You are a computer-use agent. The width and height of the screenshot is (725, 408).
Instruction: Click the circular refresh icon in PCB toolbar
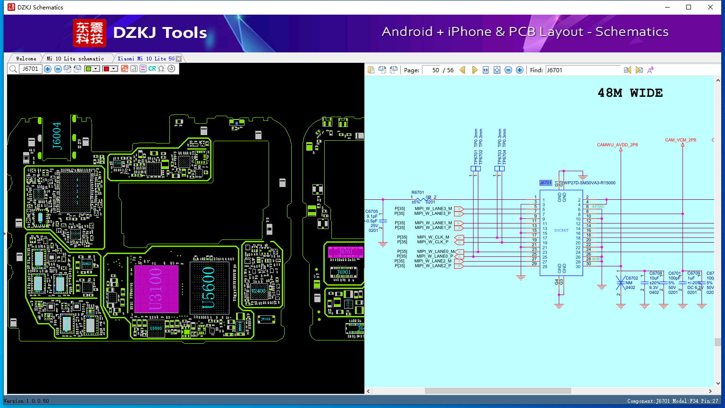[x=171, y=69]
